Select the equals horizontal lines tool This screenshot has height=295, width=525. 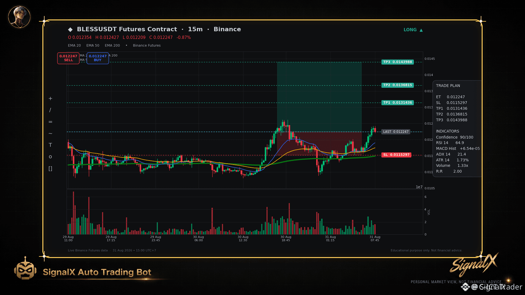(x=50, y=122)
